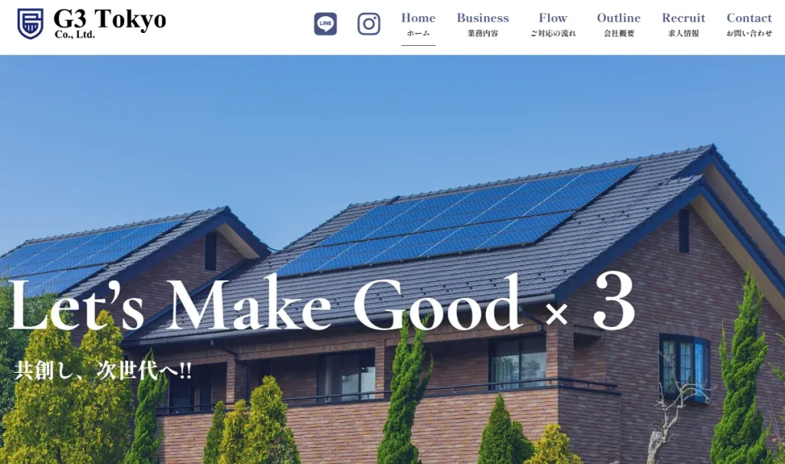Click the solar panels on the main roof

coord(457,221)
